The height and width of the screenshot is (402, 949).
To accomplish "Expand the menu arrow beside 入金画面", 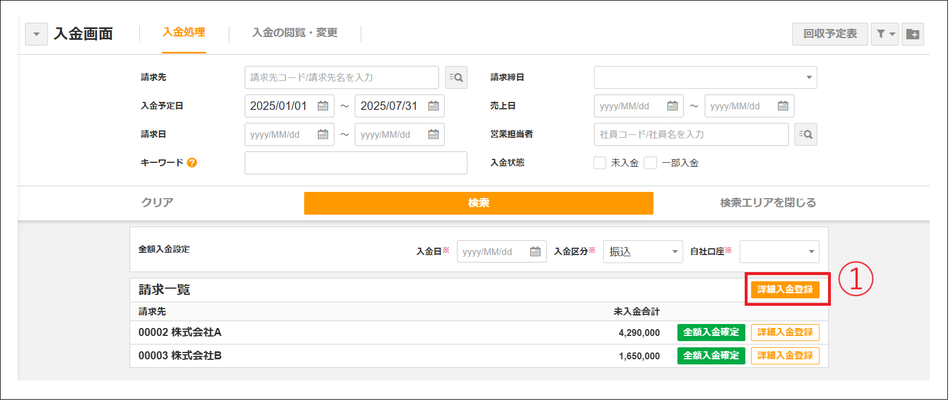I will (37, 34).
